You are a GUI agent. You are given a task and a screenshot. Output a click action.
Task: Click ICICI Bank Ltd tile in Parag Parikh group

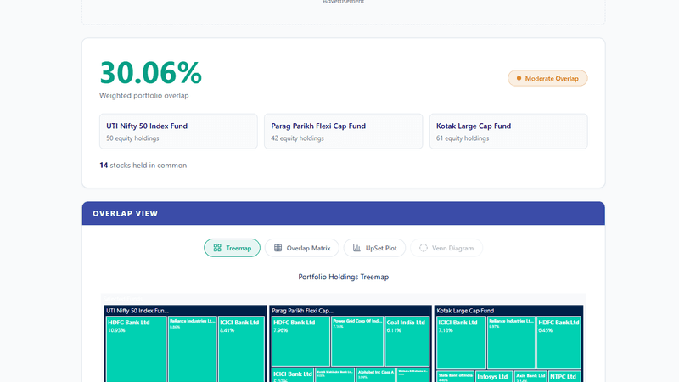[293, 375]
